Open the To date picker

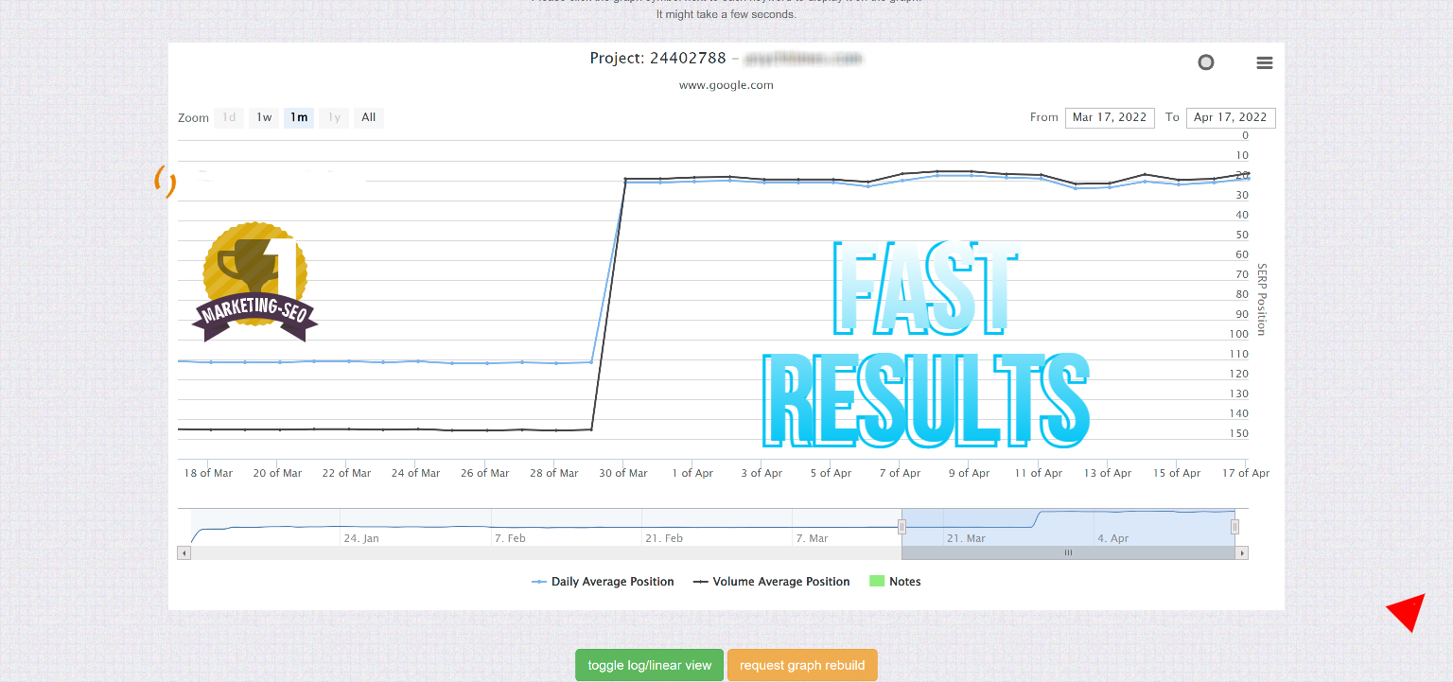pyautogui.click(x=1231, y=117)
